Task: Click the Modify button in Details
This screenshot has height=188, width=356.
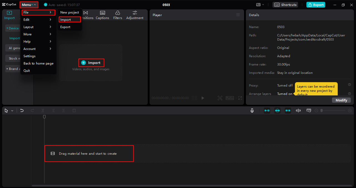Action: 341,100
